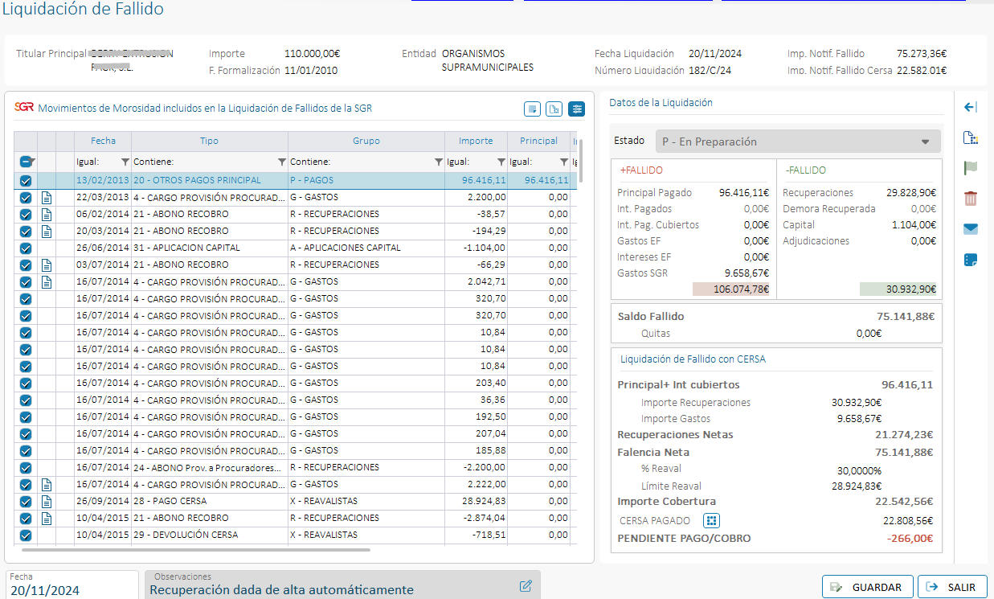Click the 28.924,83 importe cell

click(476, 501)
